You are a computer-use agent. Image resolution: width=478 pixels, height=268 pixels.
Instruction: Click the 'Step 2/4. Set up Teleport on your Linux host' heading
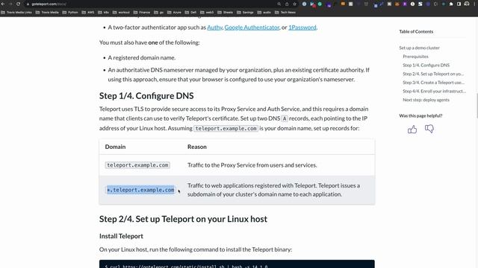(183, 219)
